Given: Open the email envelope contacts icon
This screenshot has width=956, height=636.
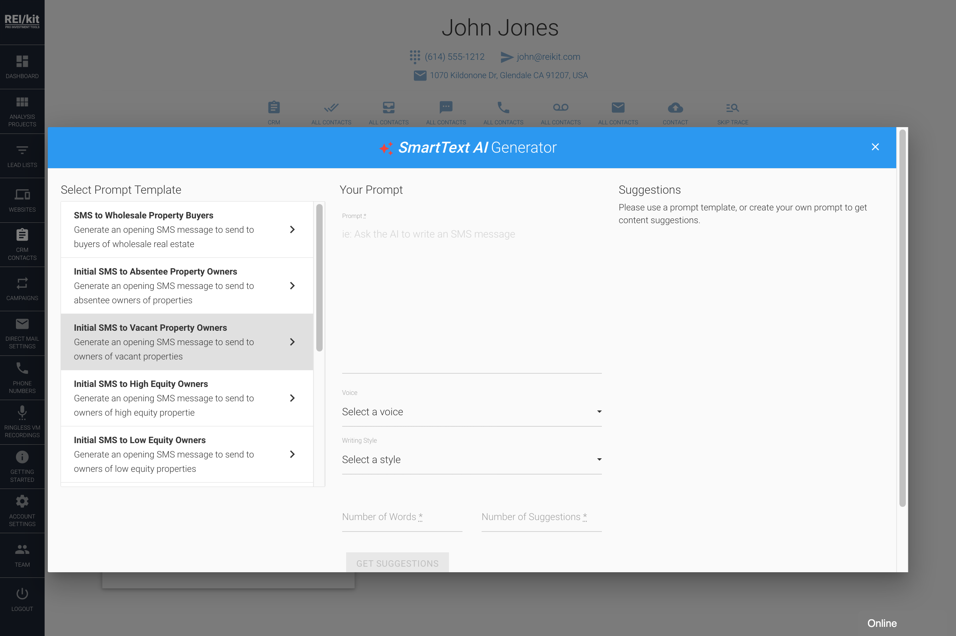Looking at the screenshot, I should pos(617,108).
